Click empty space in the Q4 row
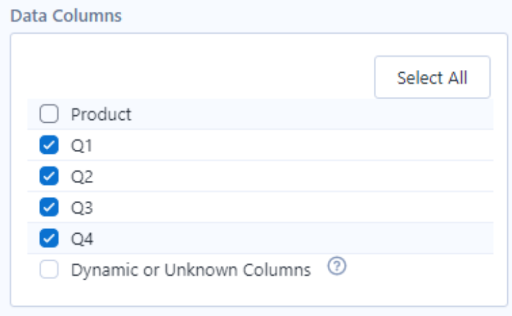The width and height of the screenshot is (512, 316). point(294,238)
